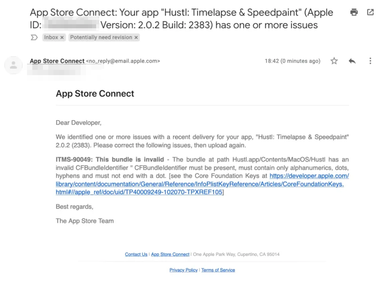Screen dimensions: 381x285
Task: Open the Core Foundation Keys developer.apple.com link
Action: 202,184
